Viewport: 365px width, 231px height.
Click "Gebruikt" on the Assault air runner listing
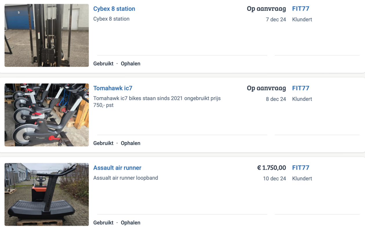click(103, 223)
